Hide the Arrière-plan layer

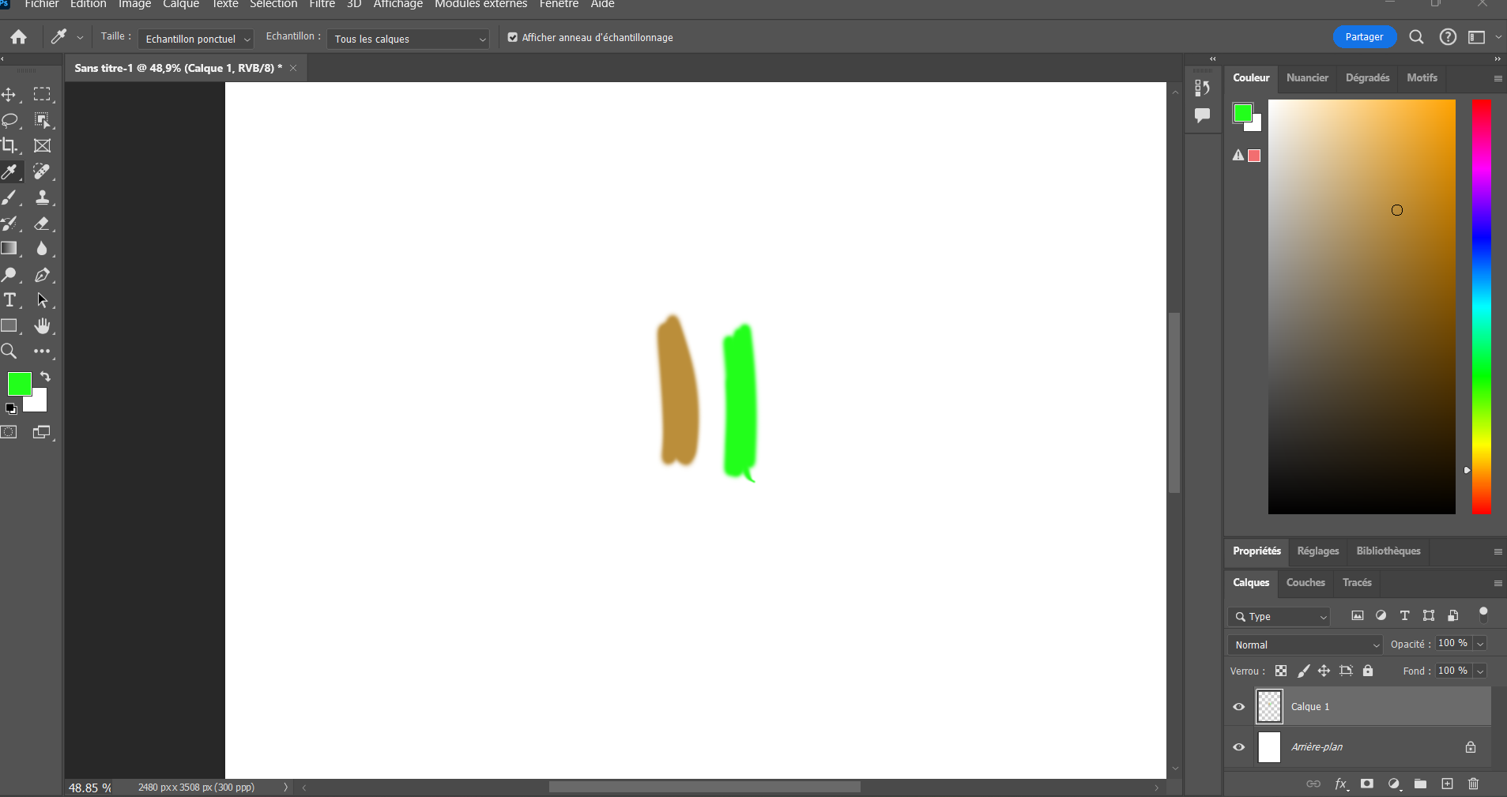[1238, 746]
